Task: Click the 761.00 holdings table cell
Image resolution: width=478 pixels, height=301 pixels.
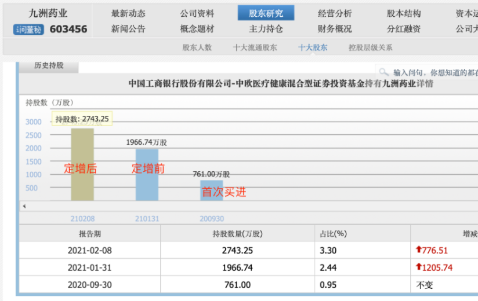Action: (237, 285)
